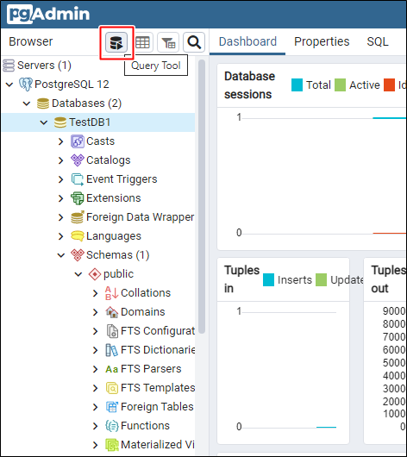407x457 pixels.
Task: Switch to the Properties tab
Action: [322, 41]
